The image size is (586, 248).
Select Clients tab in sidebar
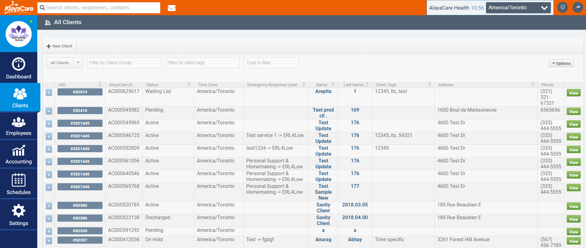(20, 98)
